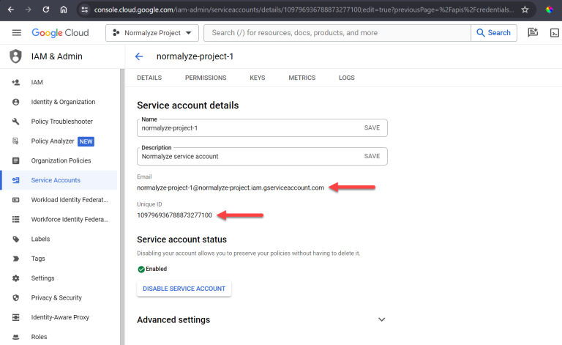This screenshot has width=562, height=345.
Task: Click DISABLE SERVICE ACCOUNT button
Action: pyautogui.click(x=184, y=289)
